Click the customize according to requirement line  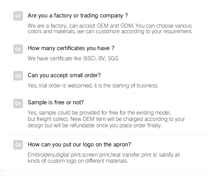(x=110, y=32)
